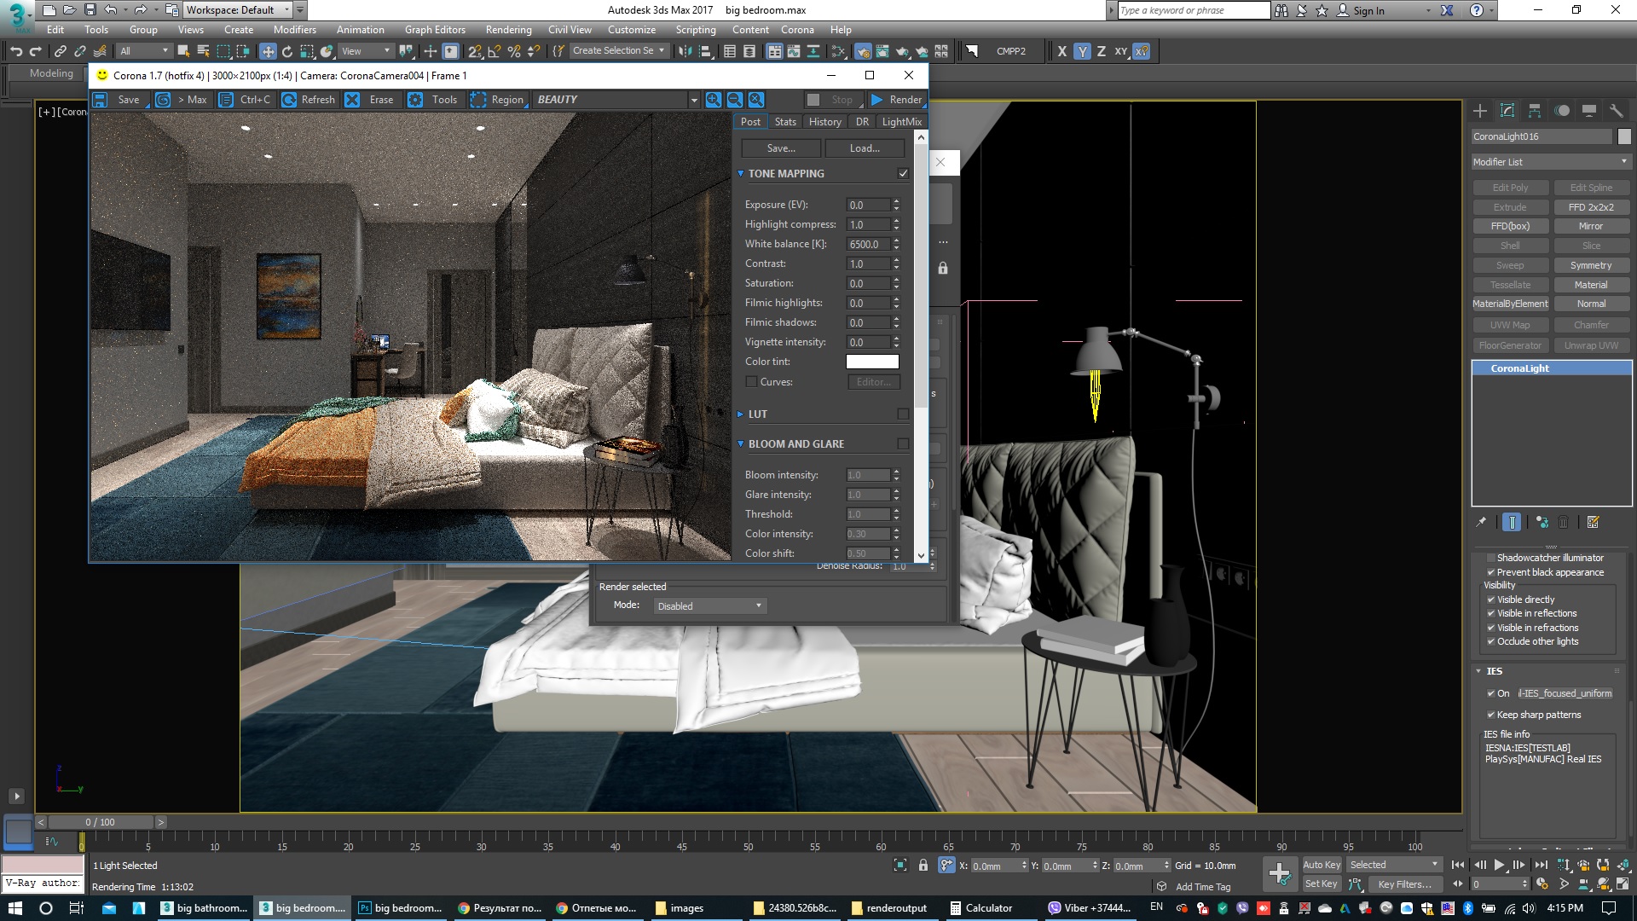Click the Erase history icon in VFB
This screenshot has width=1637, height=921.
tap(353, 99)
